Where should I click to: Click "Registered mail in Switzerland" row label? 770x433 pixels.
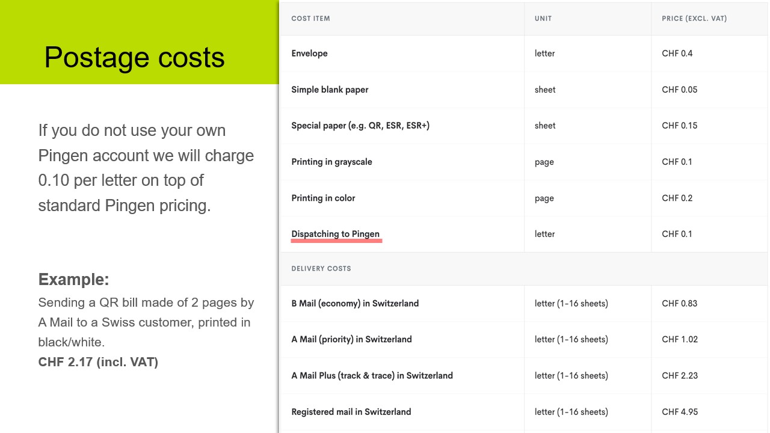pos(351,412)
